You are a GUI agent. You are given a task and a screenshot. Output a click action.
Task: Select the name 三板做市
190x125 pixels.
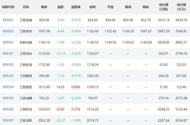pyautogui.click(x=26, y=31)
